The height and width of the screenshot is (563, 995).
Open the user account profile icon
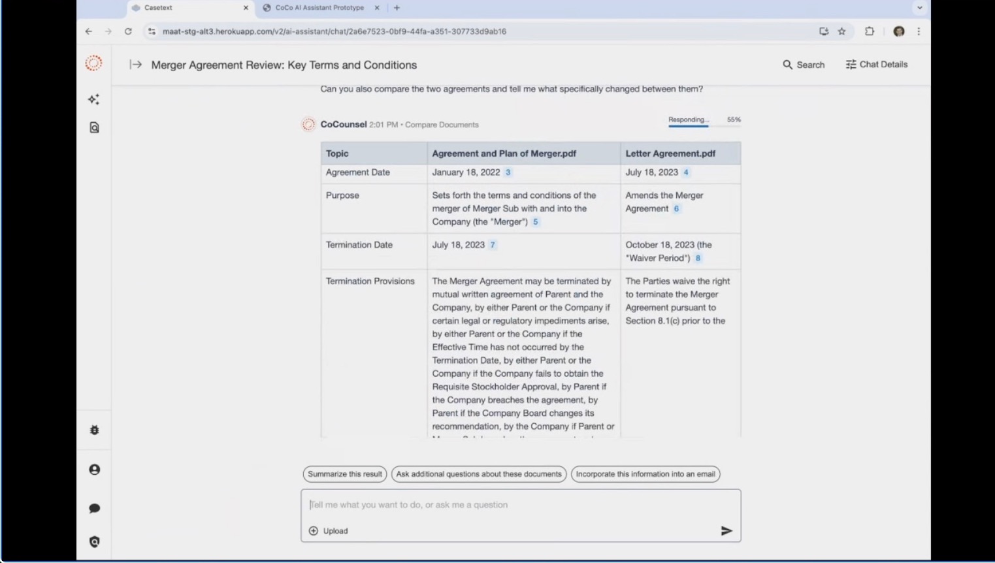coord(94,470)
